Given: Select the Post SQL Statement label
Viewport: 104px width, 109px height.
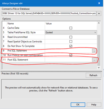Looking at the screenshot, I should click(18, 60).
